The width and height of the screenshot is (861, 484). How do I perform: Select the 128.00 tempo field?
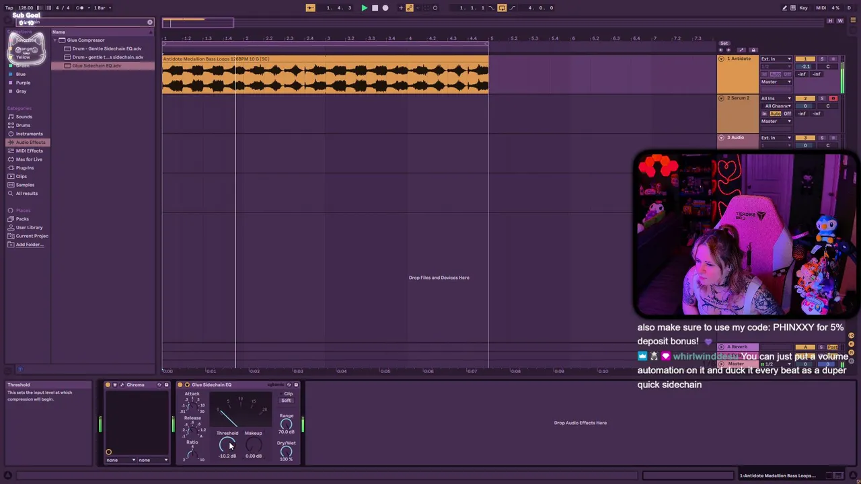[x=26, y=8]
